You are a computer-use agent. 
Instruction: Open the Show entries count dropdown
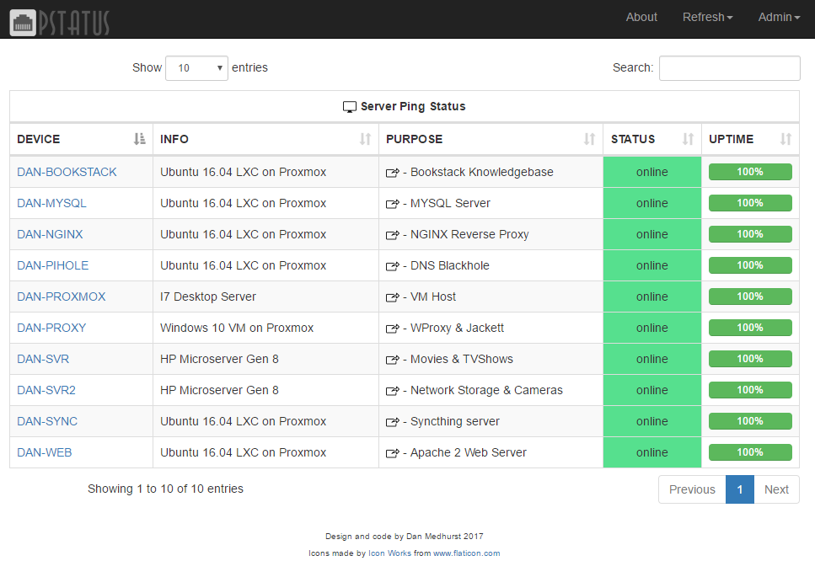pyautogui.click(x=196, y=68)
